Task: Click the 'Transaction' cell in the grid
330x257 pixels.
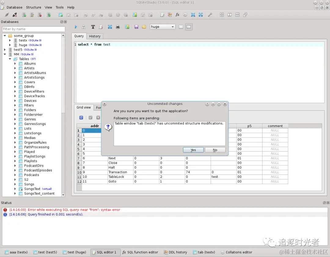Action: coord(120,172)
